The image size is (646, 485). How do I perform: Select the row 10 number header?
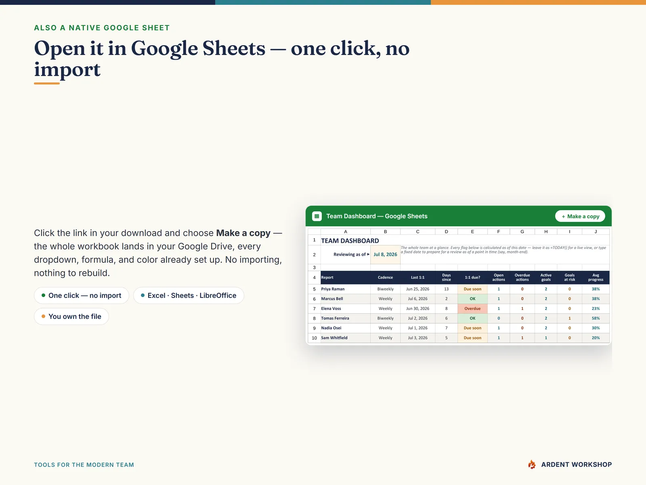[314, 338]
